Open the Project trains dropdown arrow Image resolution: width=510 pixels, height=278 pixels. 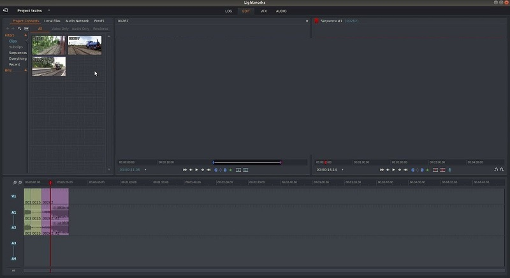(x=49, y=10)
